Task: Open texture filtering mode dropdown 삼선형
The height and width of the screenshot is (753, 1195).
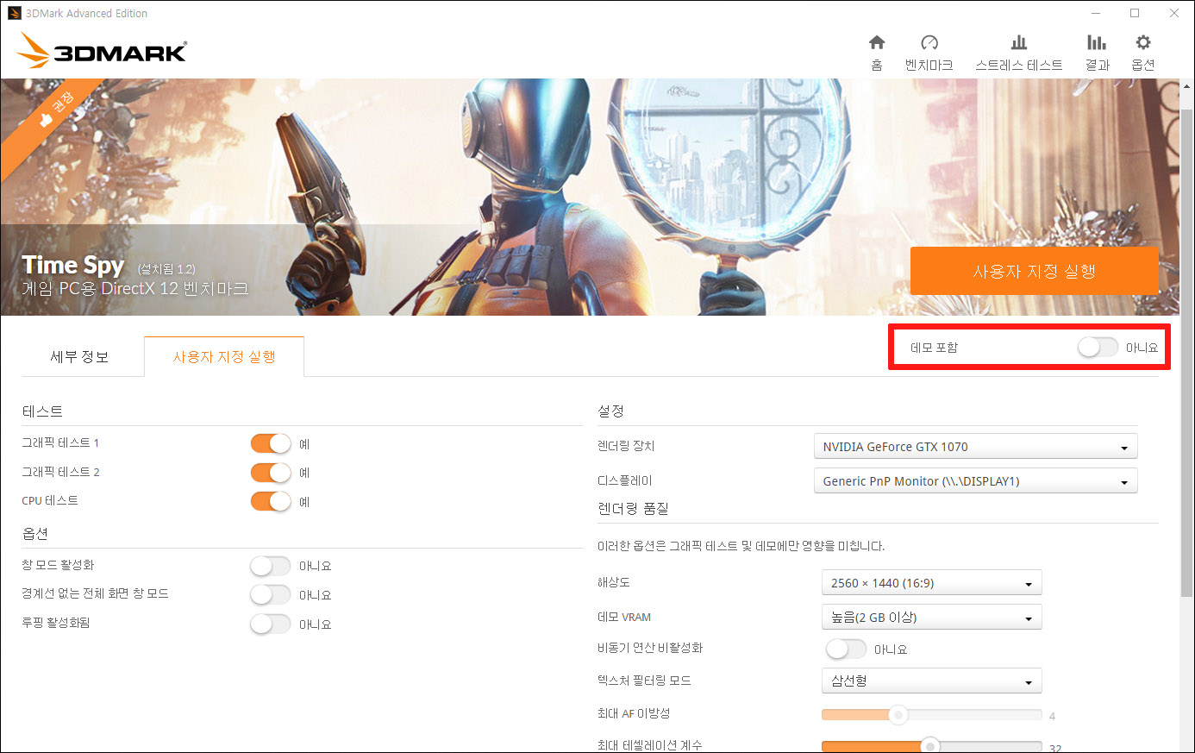Action: [x=931, y=681]
